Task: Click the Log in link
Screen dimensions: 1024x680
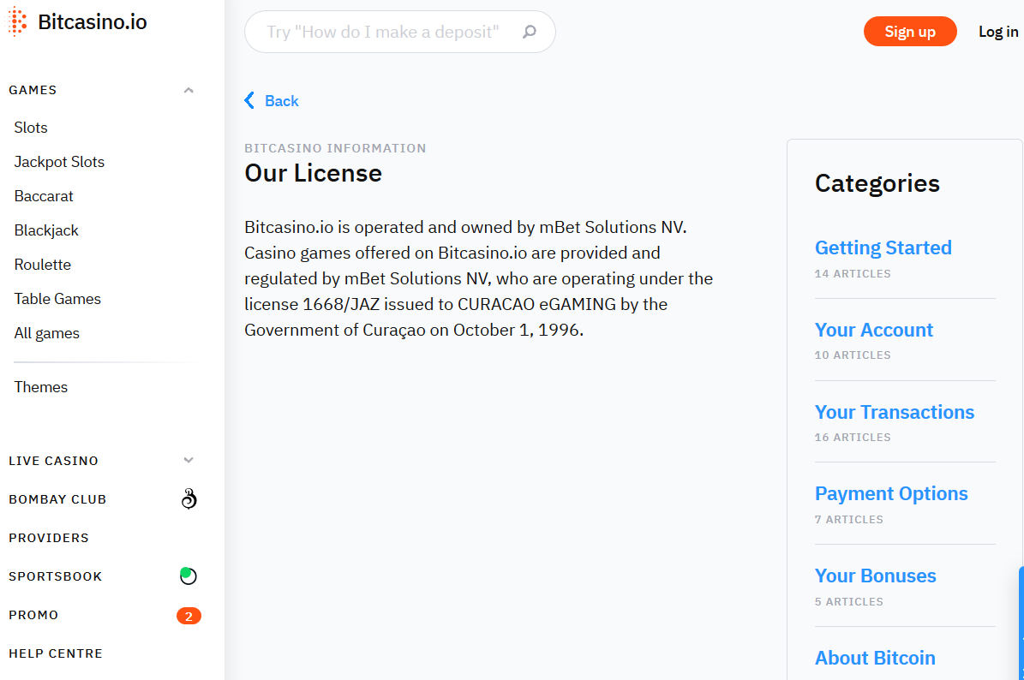Action: (998, 32)
